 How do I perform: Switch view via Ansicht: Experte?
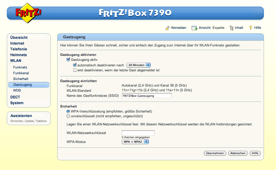coord(211,28)
